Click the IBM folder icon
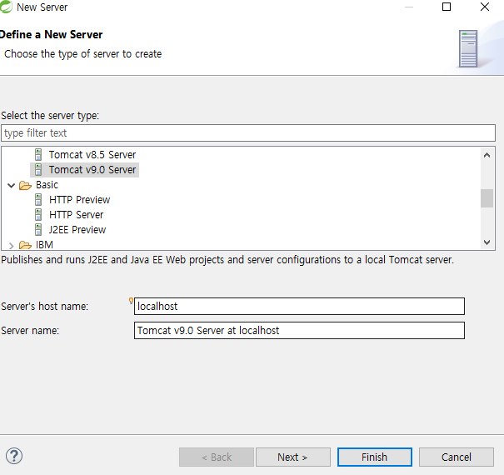Screen dimensions: 504x475 25,245
